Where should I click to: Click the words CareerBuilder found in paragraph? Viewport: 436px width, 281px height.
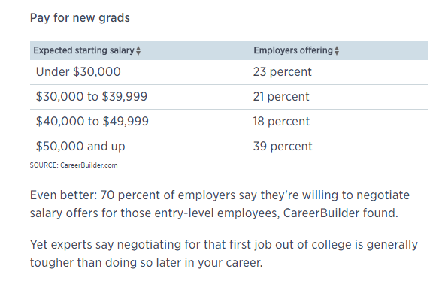click(x=341, y=213)
